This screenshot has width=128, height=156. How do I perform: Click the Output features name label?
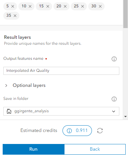[23, 58]
